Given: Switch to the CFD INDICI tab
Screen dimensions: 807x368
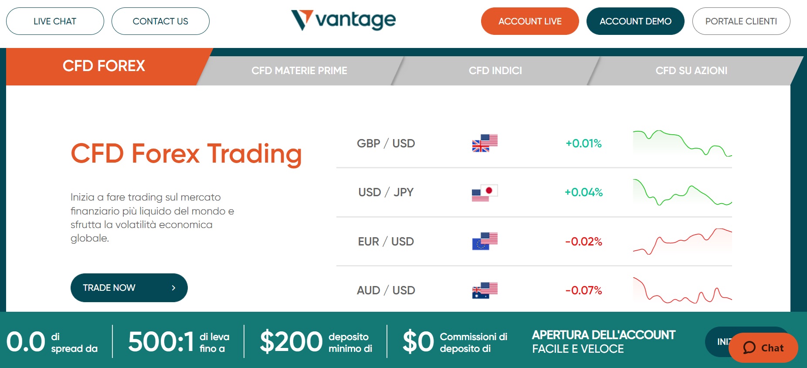Looking at the screenshot, I should coord(495,70).
